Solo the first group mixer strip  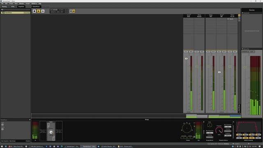coord(186,52)
